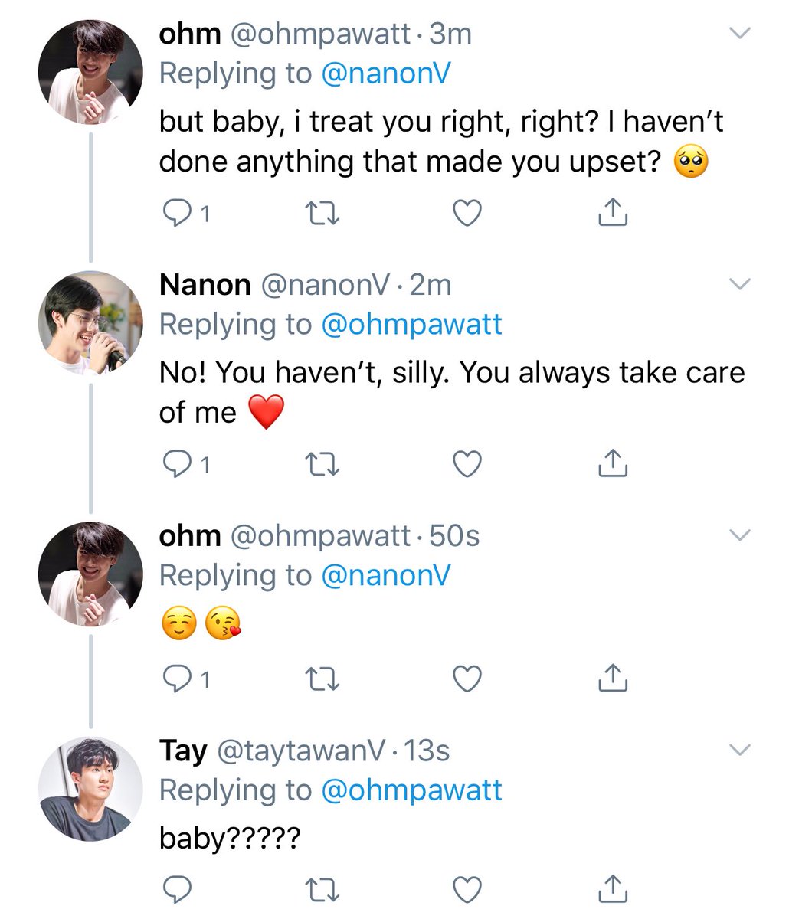Image resolution: width=789 pixels, height=919 pixels.
Task: Reply to Tay's 'baby?????' tweet
Action: tap(178, 889)
